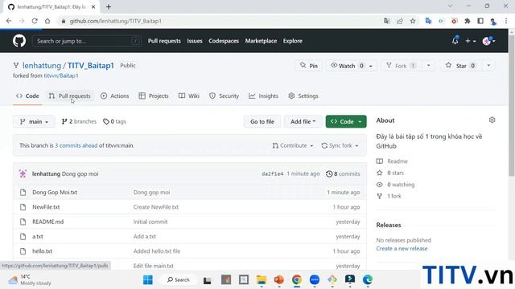Open the Add file dropdown
The image size is (515, 289).
[x=303, y=121]
